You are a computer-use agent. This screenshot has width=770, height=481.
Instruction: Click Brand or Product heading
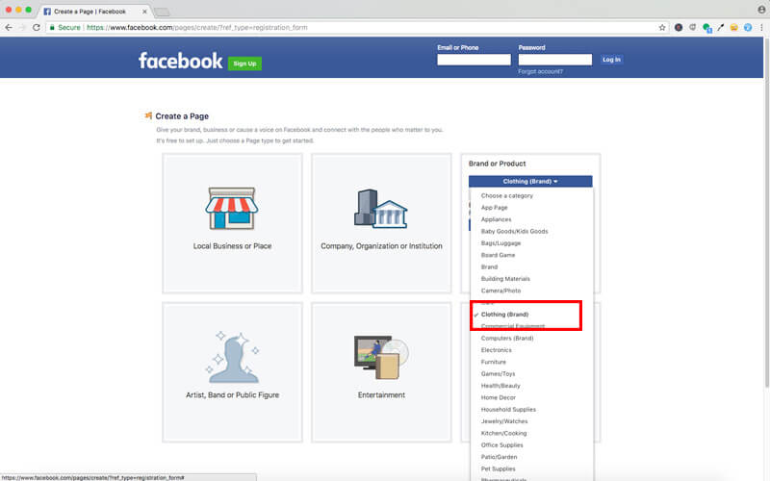[x=497, y=164]
